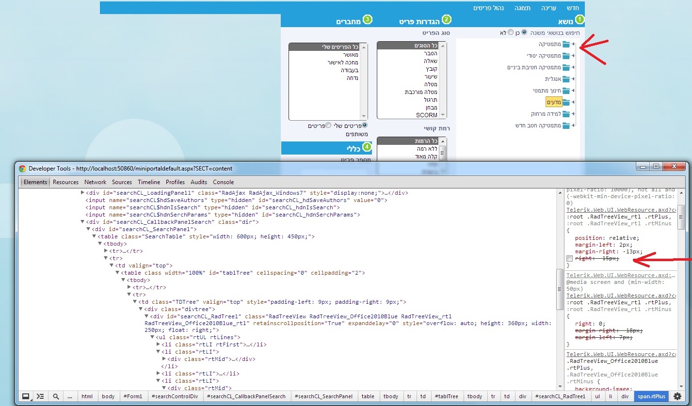Switch to the Audits tab
The width and height of the screenshot is (692, 406).
tap(199, 182)
